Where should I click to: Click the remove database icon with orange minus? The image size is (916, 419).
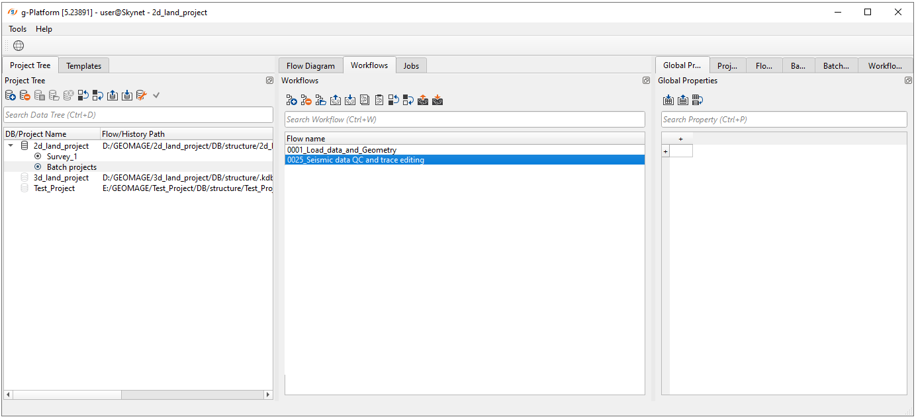click(25, 96)
